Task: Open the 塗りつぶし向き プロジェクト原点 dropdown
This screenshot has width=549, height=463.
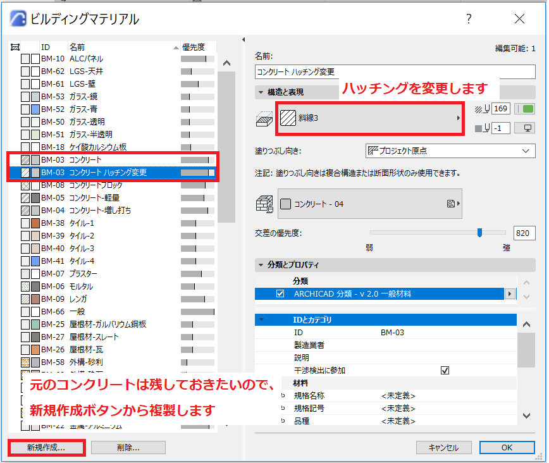Action: click(450, 151)
